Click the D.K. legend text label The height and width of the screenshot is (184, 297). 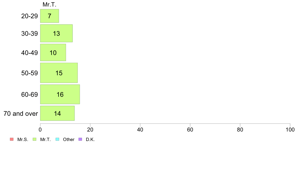(90, 139)
